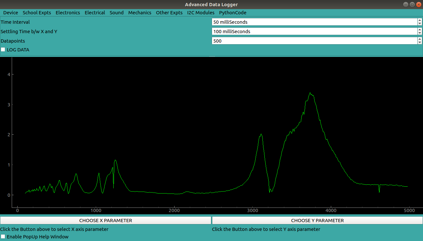The image size is (423, 241).
Task: Open the Electrical menu
Action: (x=95, y=13)
